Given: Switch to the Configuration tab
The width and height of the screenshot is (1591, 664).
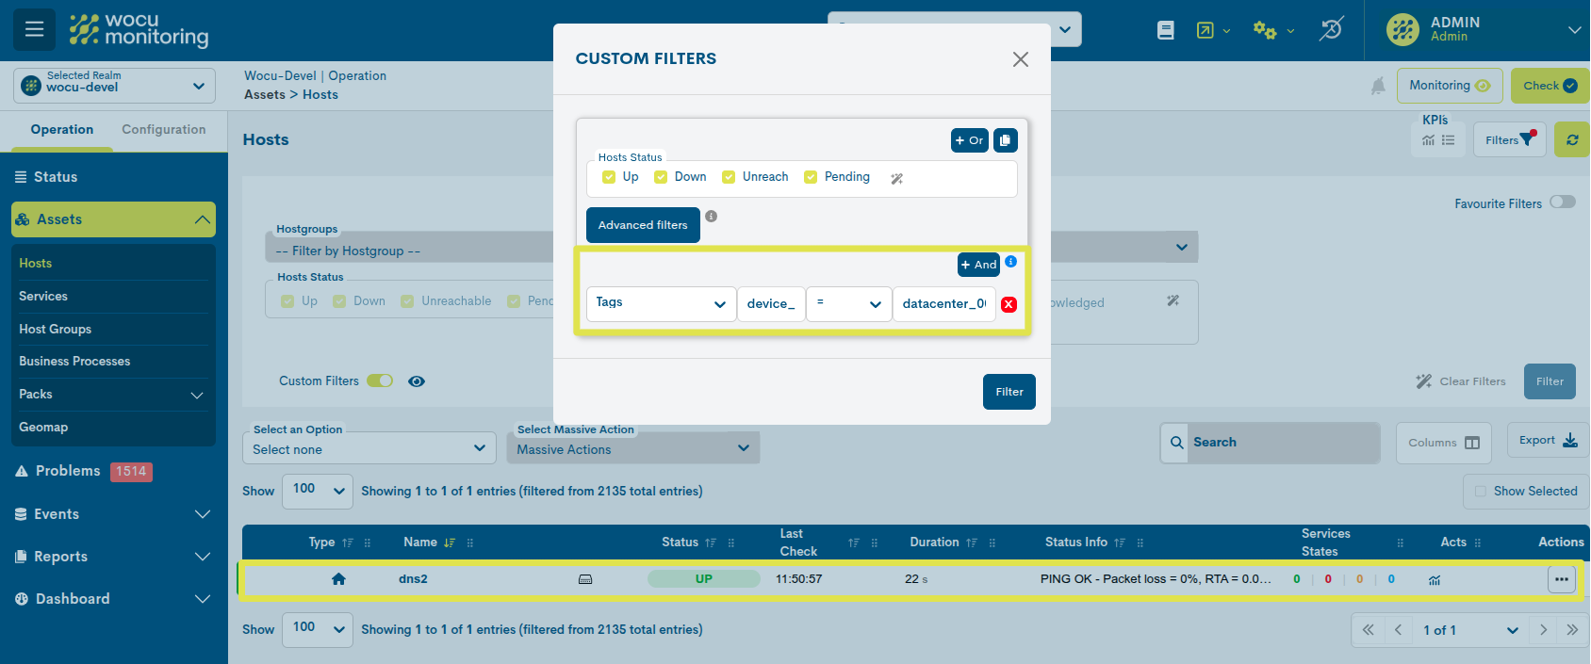Looking at the screenshot, I should [163, 130].
